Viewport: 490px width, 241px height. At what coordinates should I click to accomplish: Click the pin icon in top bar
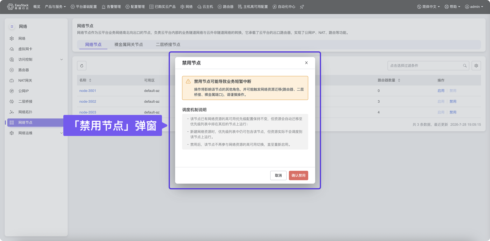[x=302, y=7]
